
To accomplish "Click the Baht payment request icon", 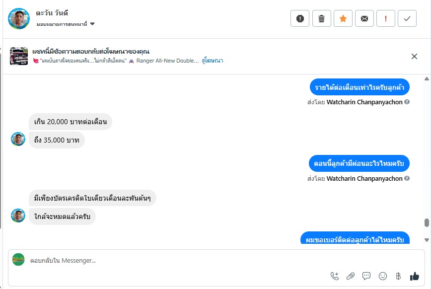I will (x=398, y=276).
